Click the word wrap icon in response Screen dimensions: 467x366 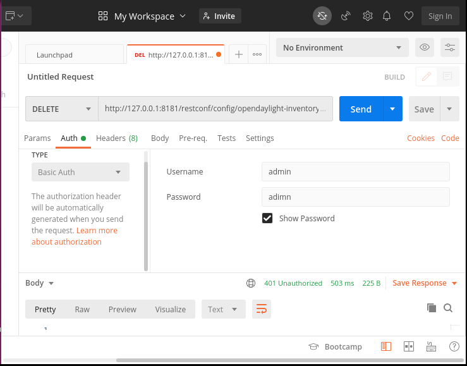click(261, 309)
